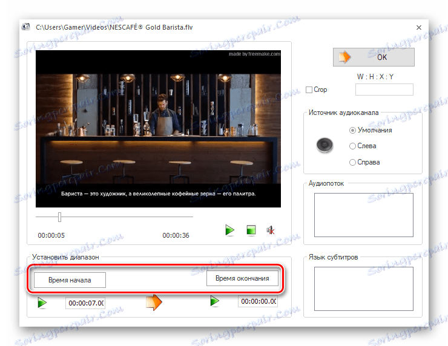Click total duration label 00:00:36
Screen dimensions: 448x346
coord(176,235)
